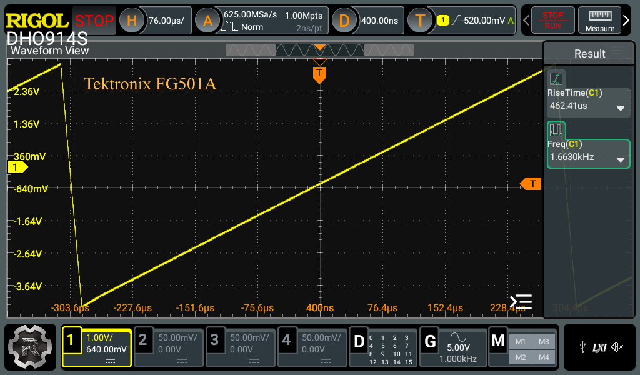Click the Result panel header
This screenshot has height=375, width=640.
click(589, 54)
